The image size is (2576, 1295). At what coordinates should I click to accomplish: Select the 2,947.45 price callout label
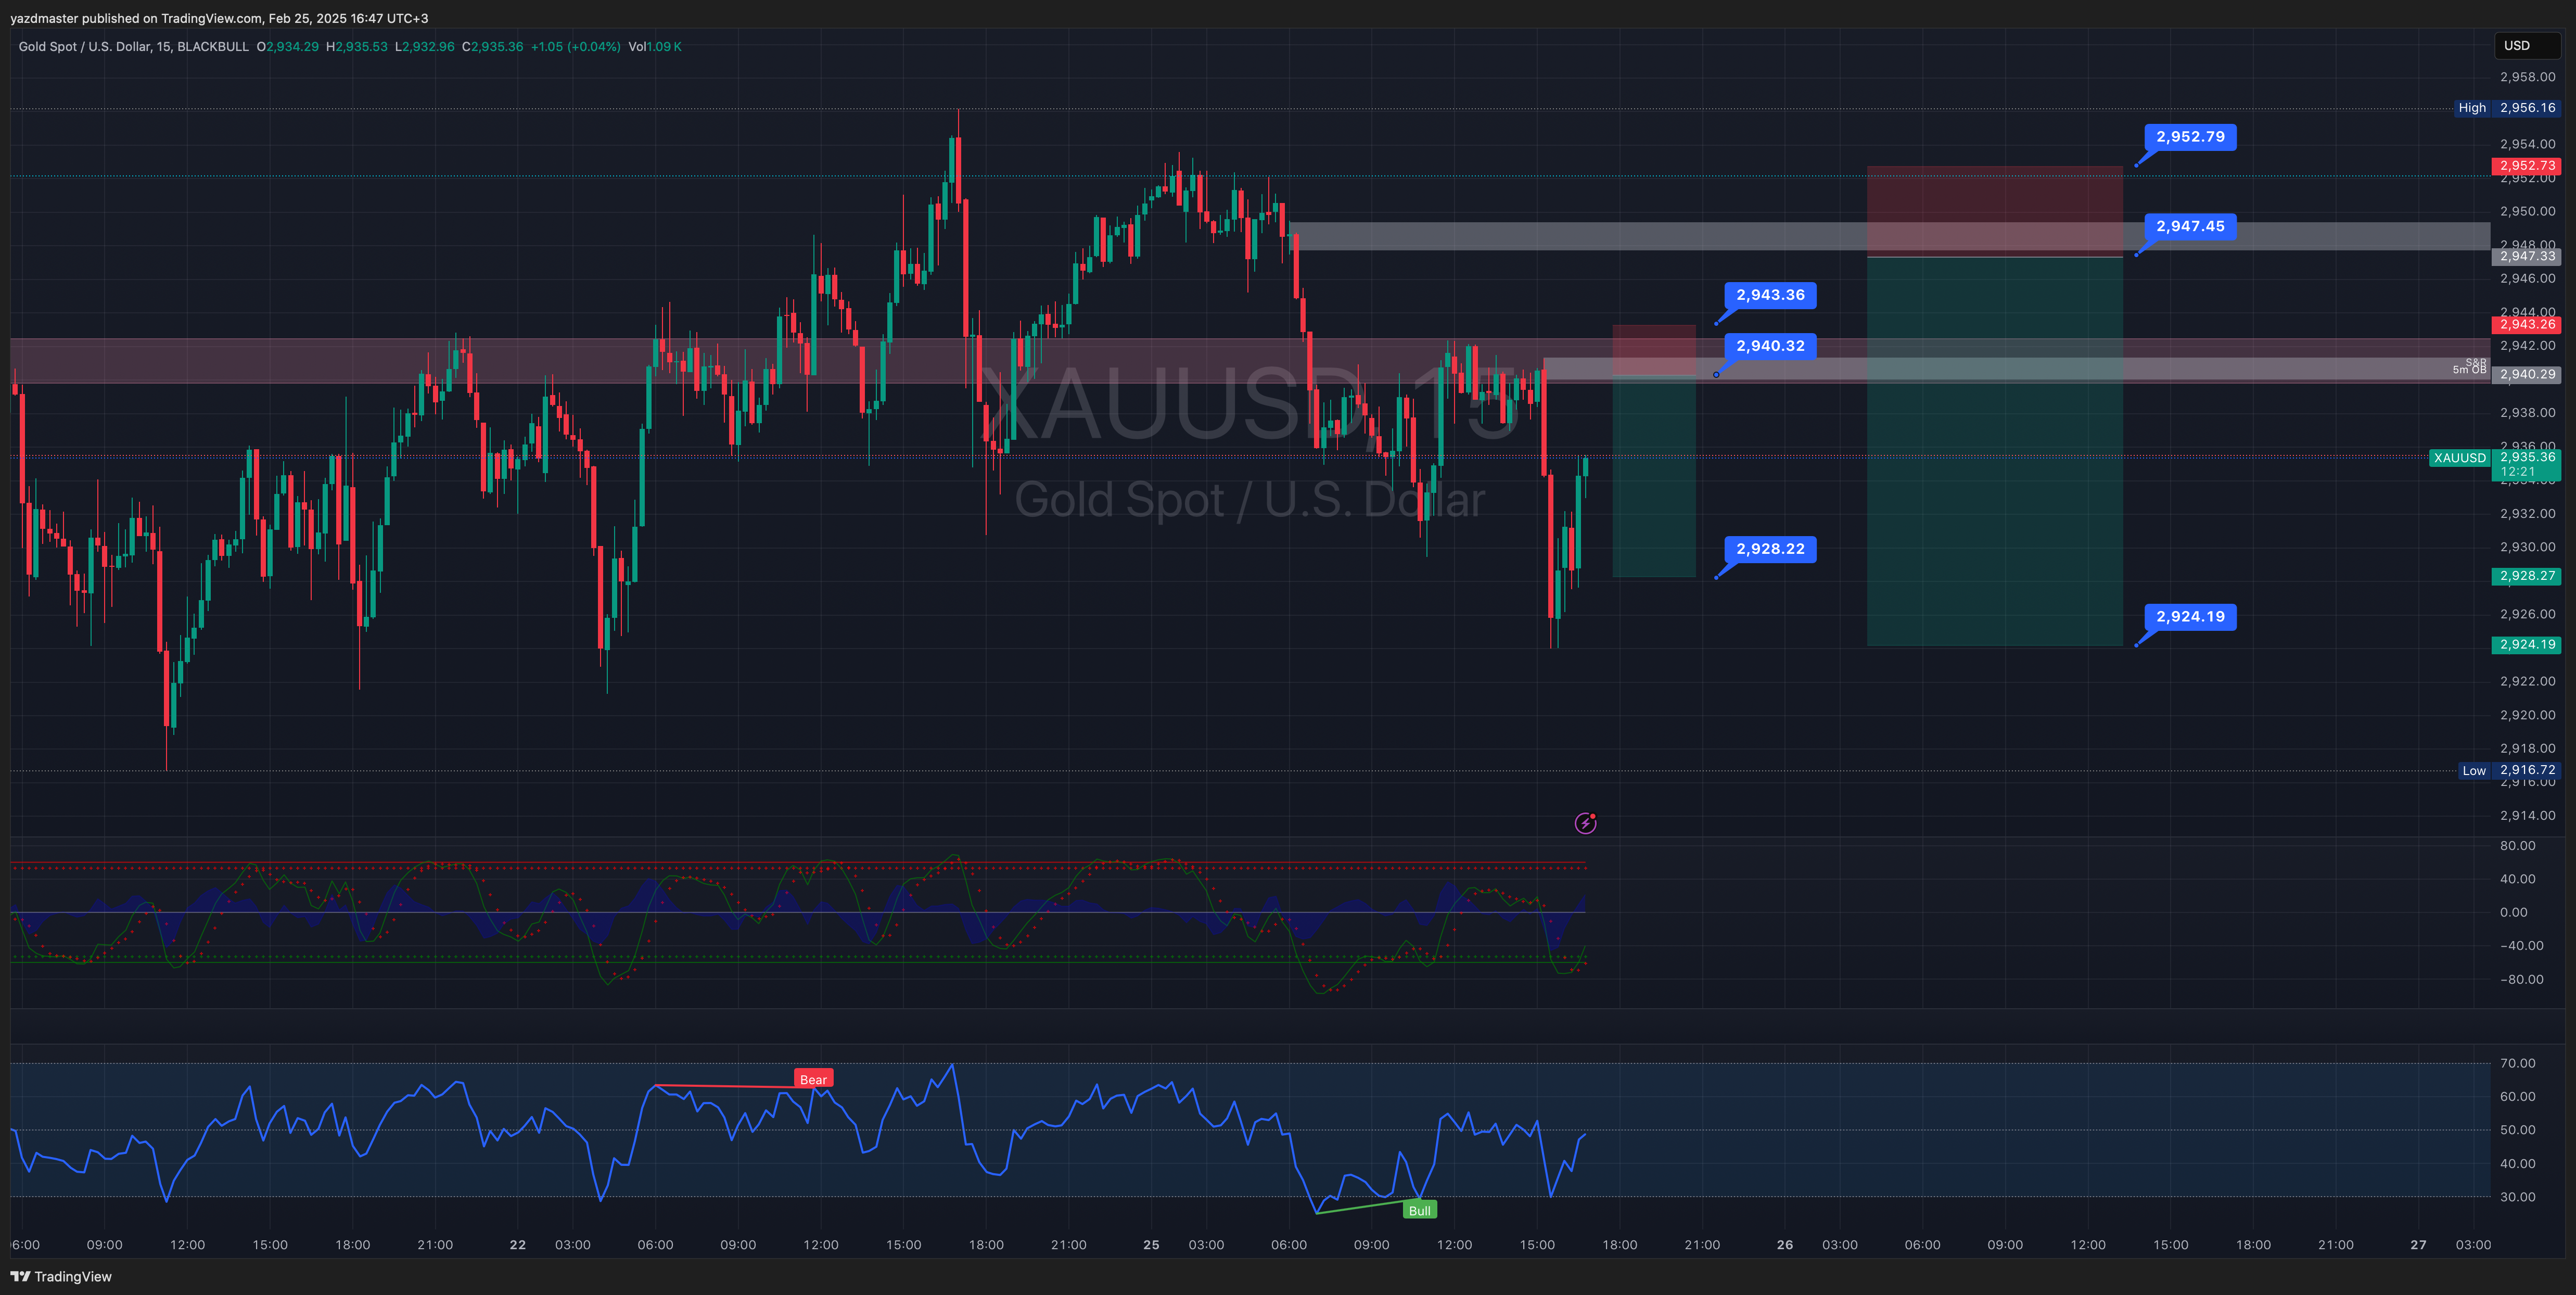(2190, 226)
